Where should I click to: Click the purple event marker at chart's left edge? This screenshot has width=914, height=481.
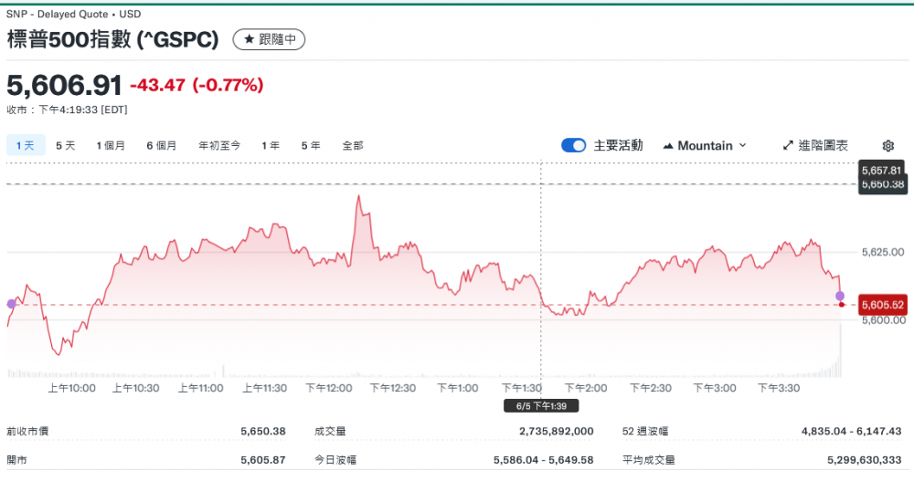pyautogui.click(x=11, y=303)
